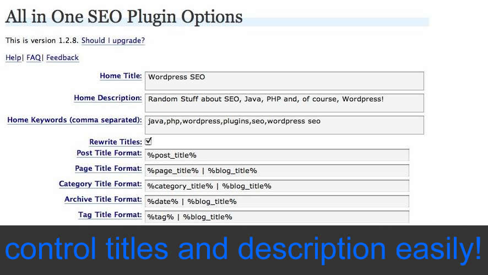The width and height of the screenshot is (488, 275).
Task: Focus the Home Description text area
Action: [284, 103]
